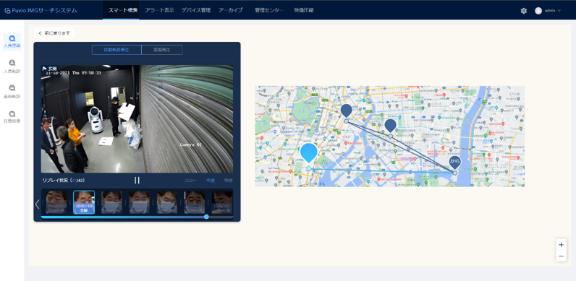The image size is (576, 281).
Task: Set replay speed to 中速
Action: (x=211, y=181)
